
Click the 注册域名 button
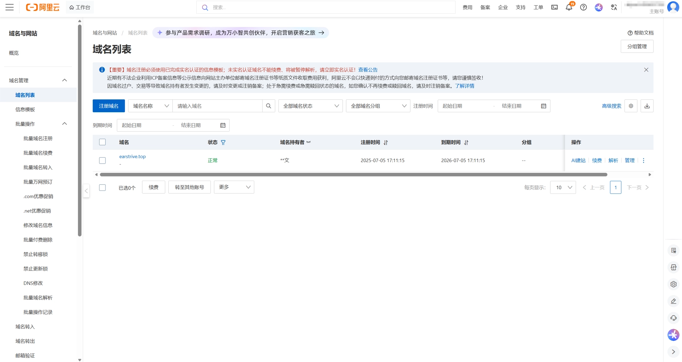[x=109, y=106]
